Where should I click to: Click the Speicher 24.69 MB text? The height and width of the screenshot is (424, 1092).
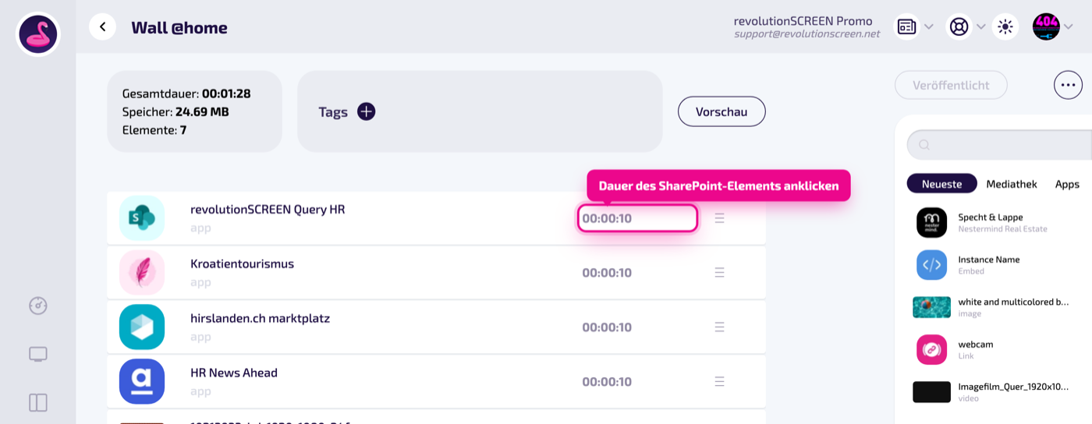175,111
